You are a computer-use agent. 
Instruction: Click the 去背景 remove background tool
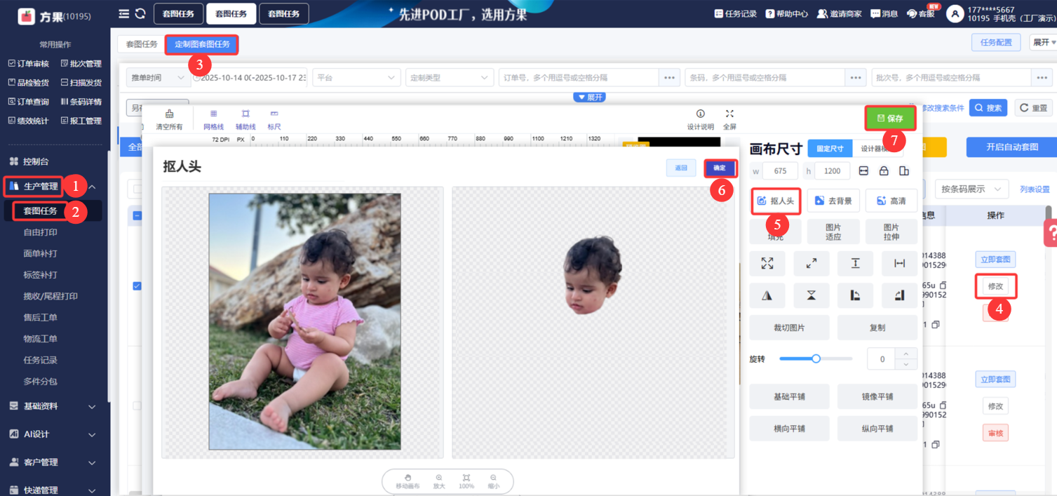pyautogui.click(x=833, y=201)
